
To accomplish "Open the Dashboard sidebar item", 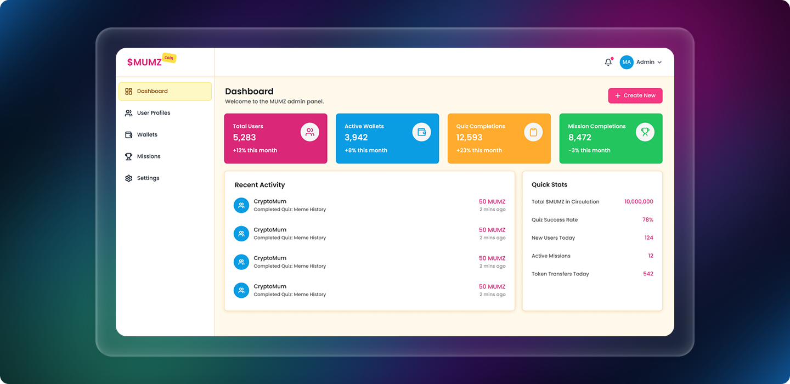I will click(x=165, y=92).
